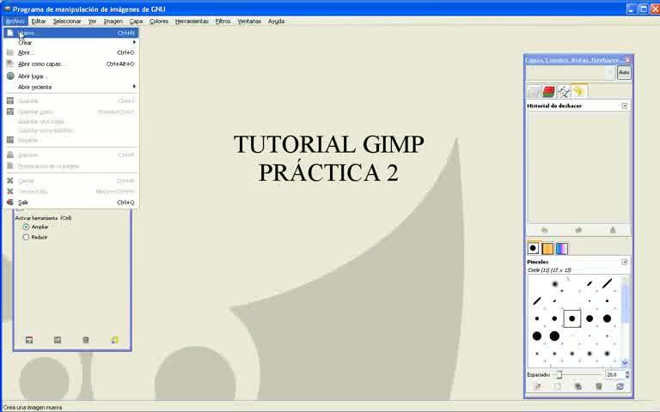The width and height of the screenshot is (660, 412).
Task: Open the Imagen menu
Action: (x=113, y=21)
